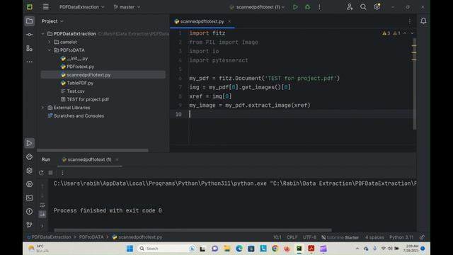
Task: Click project tree horizontal scrollbar
Action: 93,150
